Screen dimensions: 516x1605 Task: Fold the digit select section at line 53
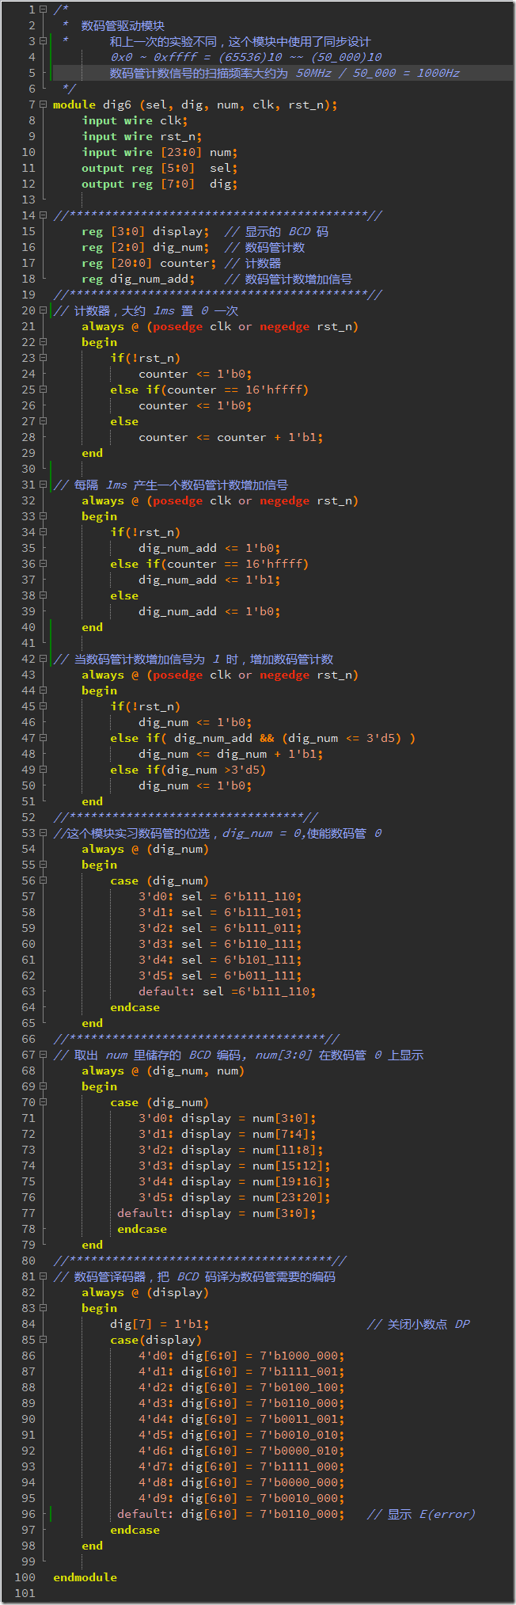44,833
